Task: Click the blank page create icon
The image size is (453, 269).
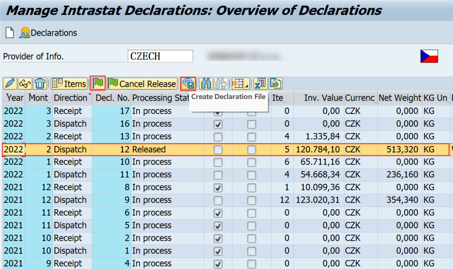Action: tap(10, 33)
